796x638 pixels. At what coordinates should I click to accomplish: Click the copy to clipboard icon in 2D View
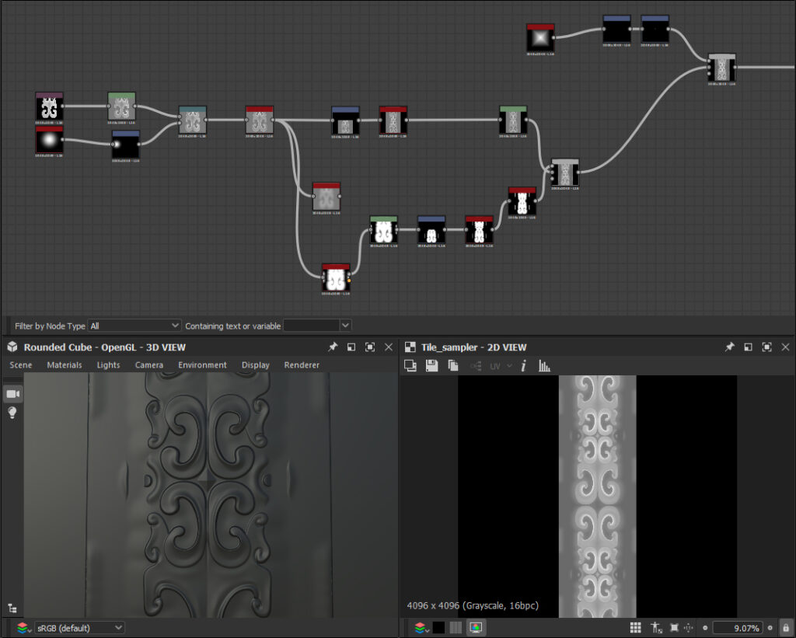point(452,365)
